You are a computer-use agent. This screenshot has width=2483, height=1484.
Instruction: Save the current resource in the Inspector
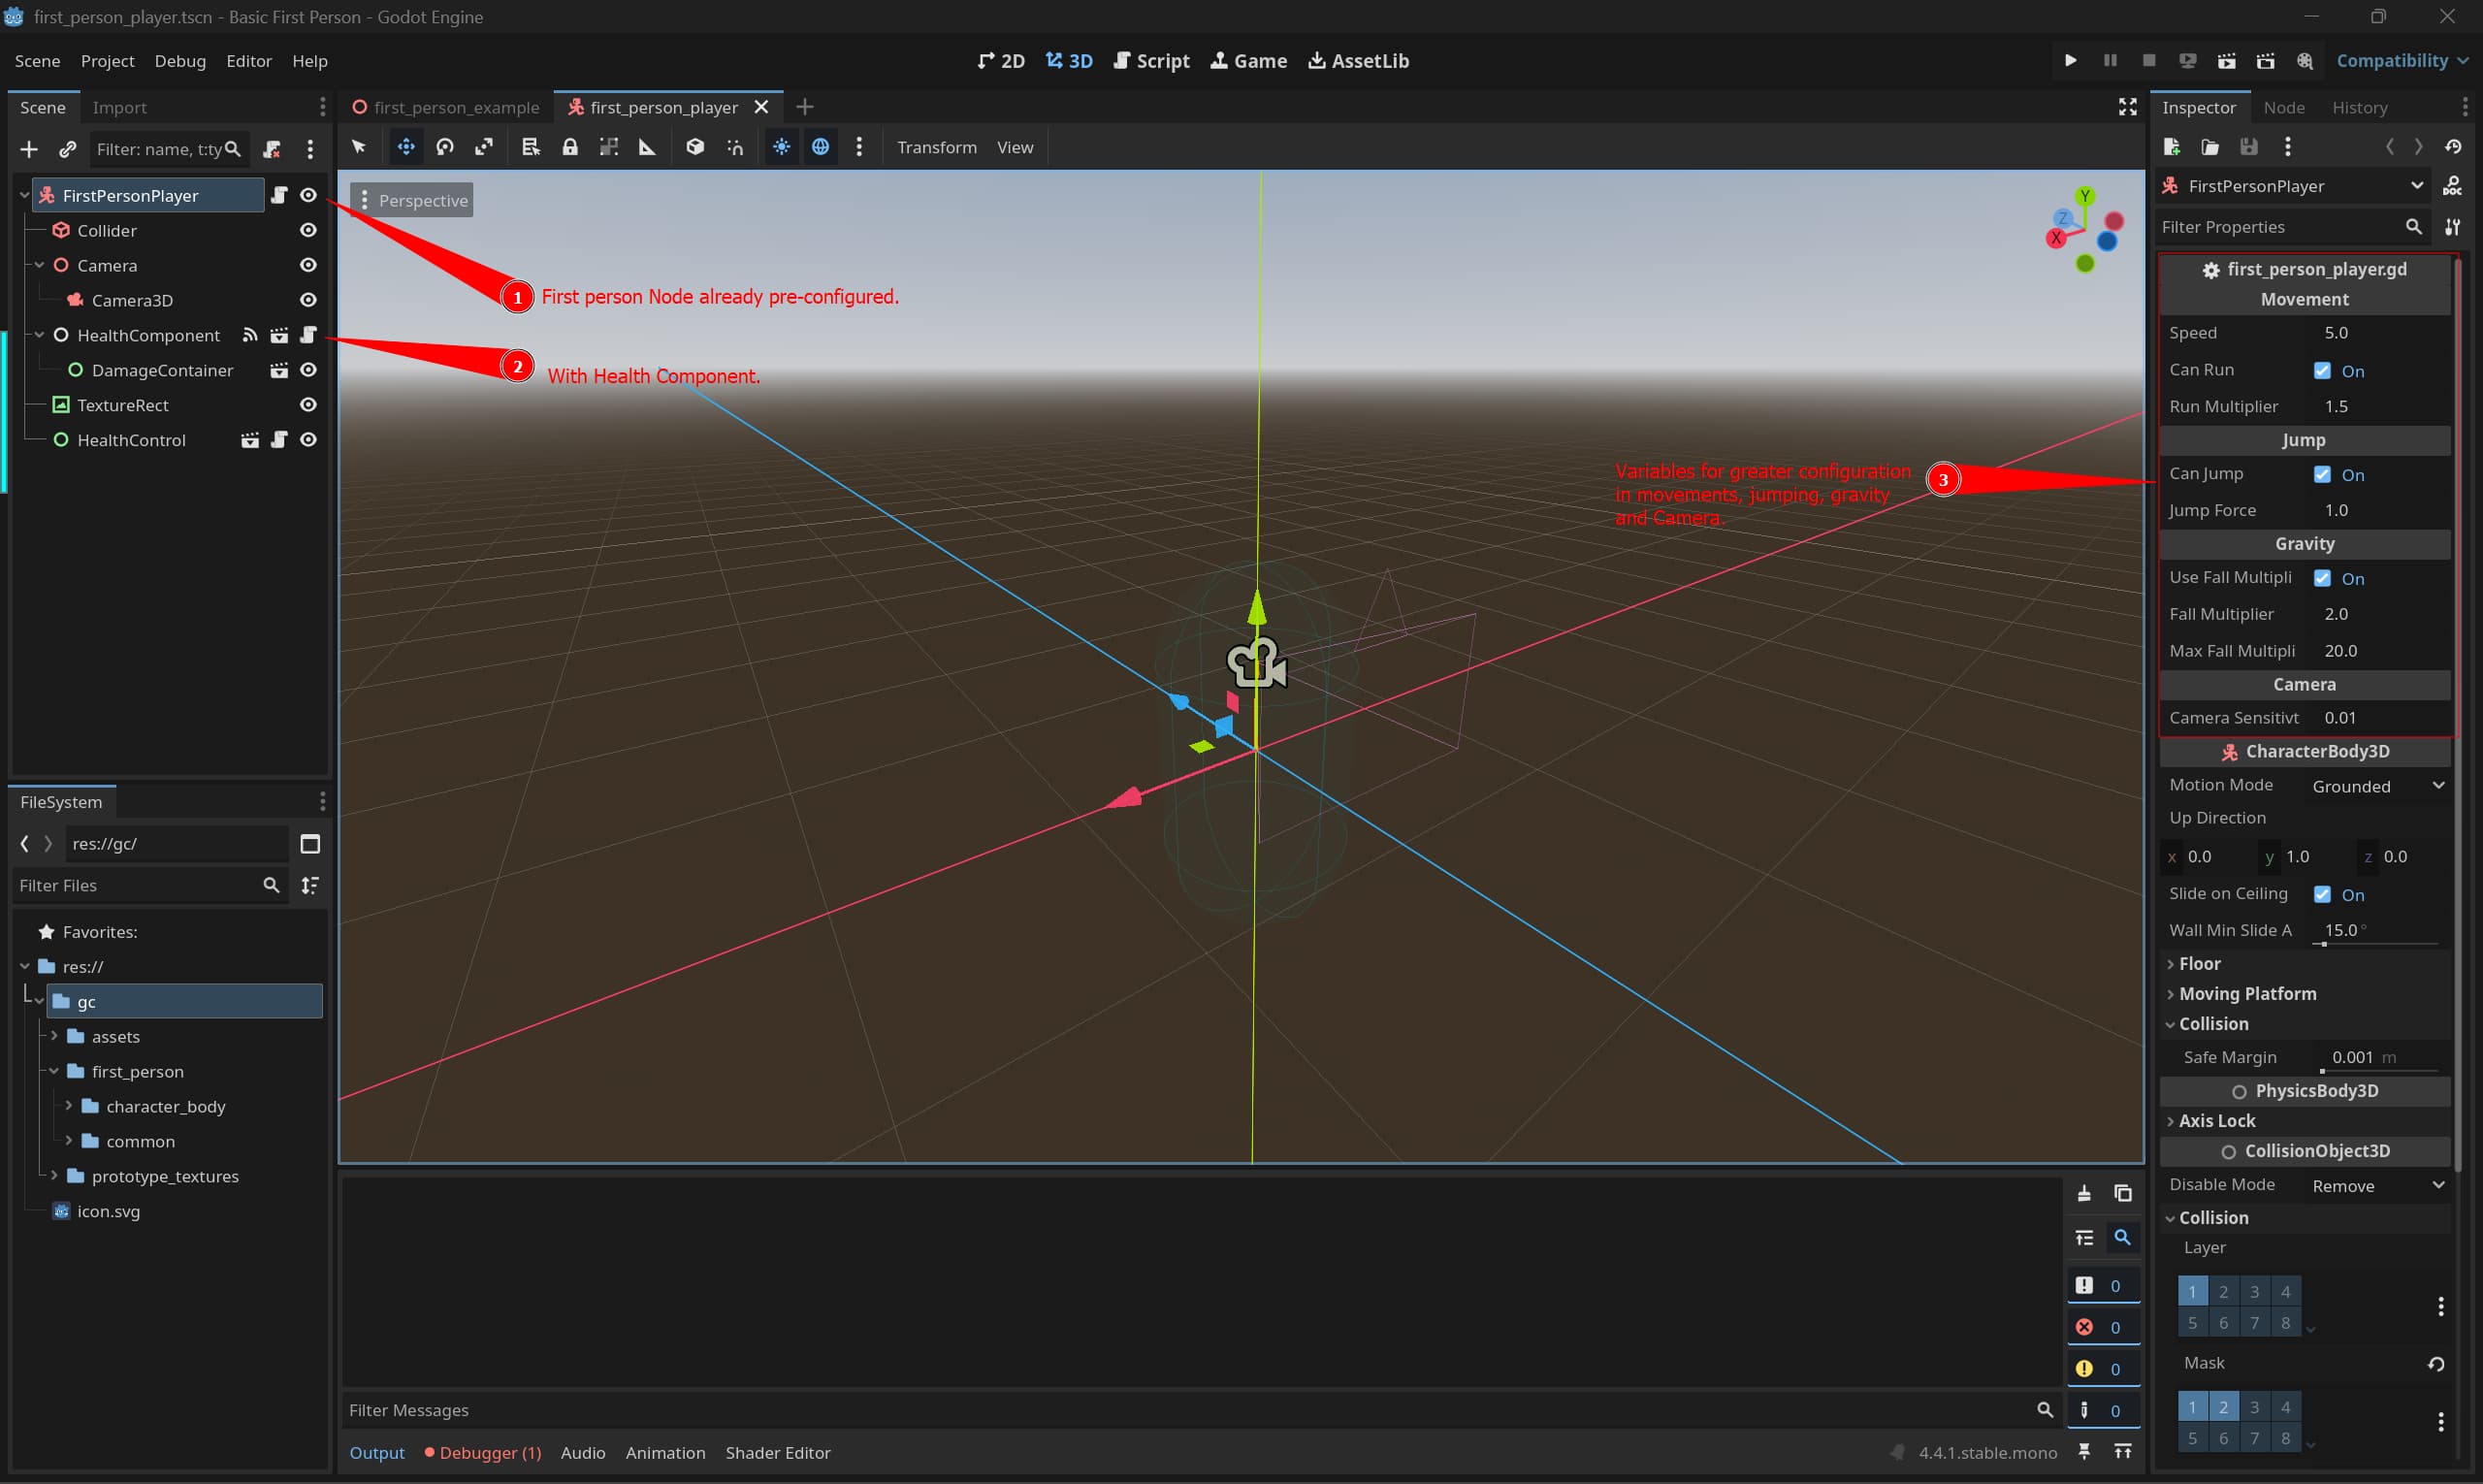[2248, 146]
